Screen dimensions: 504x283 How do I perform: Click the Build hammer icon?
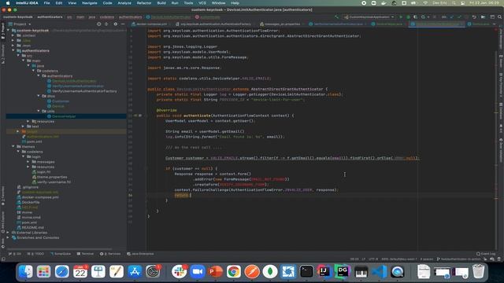[x=336, y=17]
